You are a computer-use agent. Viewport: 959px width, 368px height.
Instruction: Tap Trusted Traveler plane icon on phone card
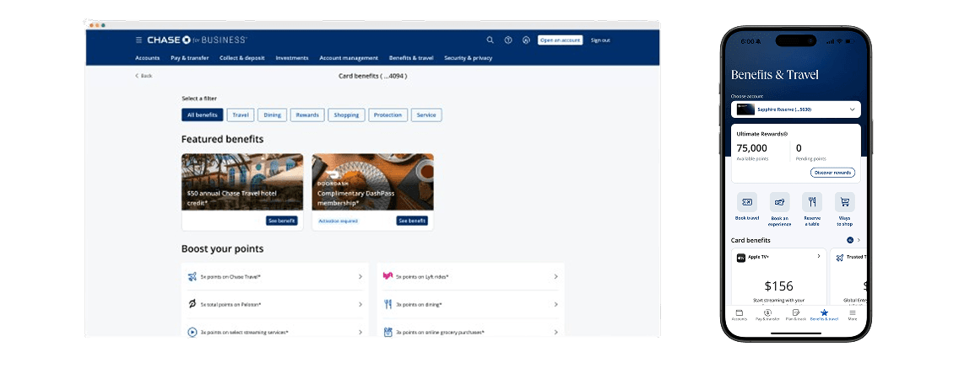pos(840,258)
